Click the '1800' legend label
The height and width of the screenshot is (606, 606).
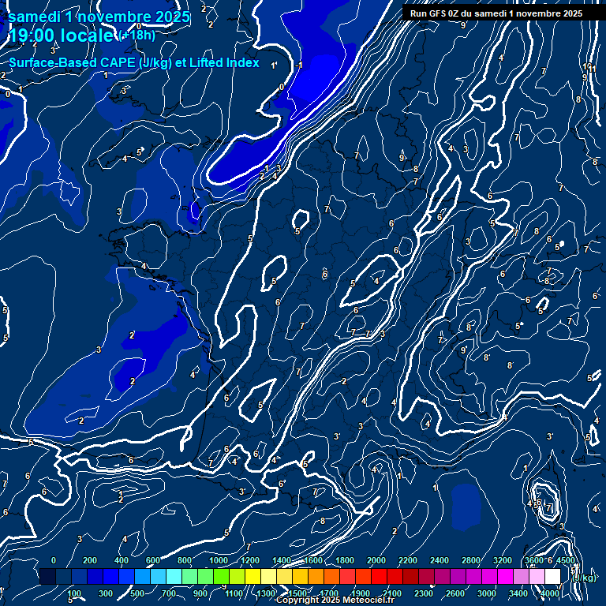pos(345,560)
